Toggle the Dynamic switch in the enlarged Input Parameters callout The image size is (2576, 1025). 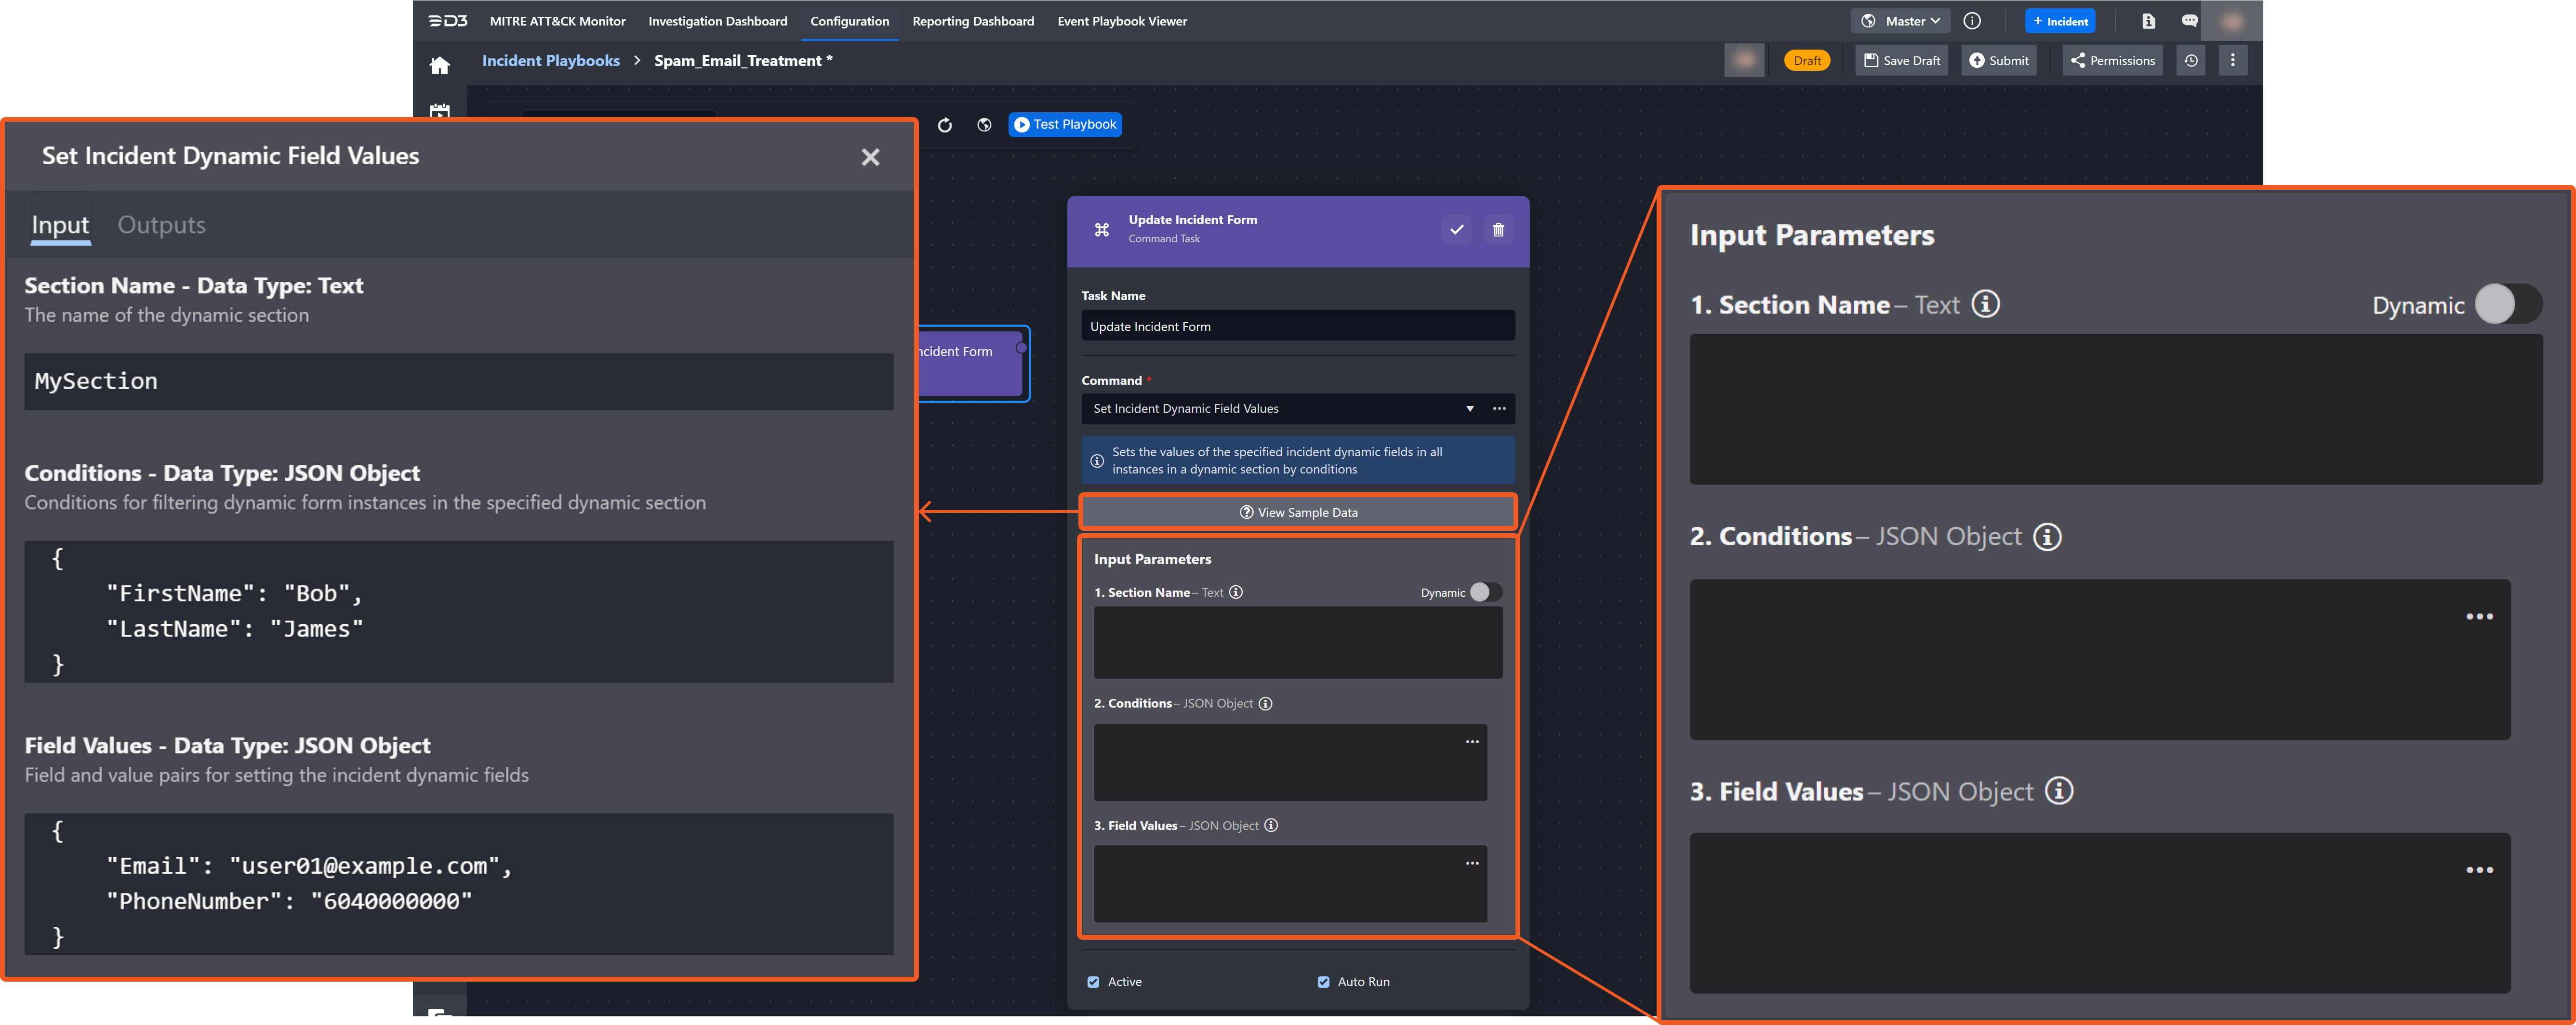tap(2508, 304)
